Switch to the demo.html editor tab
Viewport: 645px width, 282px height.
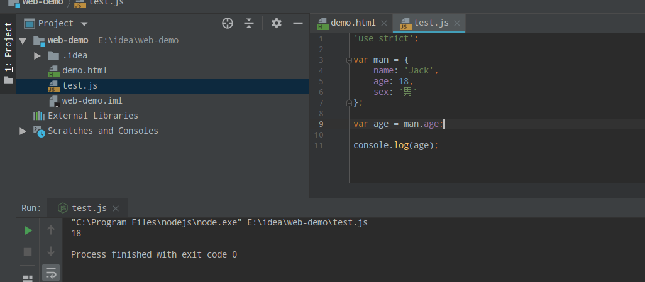(353, 23)
